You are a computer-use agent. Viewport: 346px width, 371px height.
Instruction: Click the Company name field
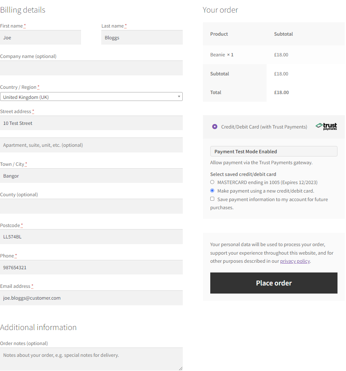point(91,68)
